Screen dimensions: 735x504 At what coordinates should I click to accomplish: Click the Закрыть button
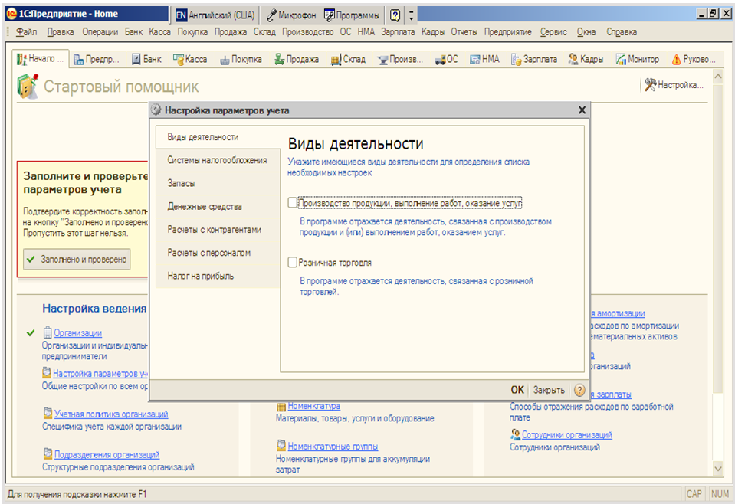pyautogui.click(x=549, y=390)
